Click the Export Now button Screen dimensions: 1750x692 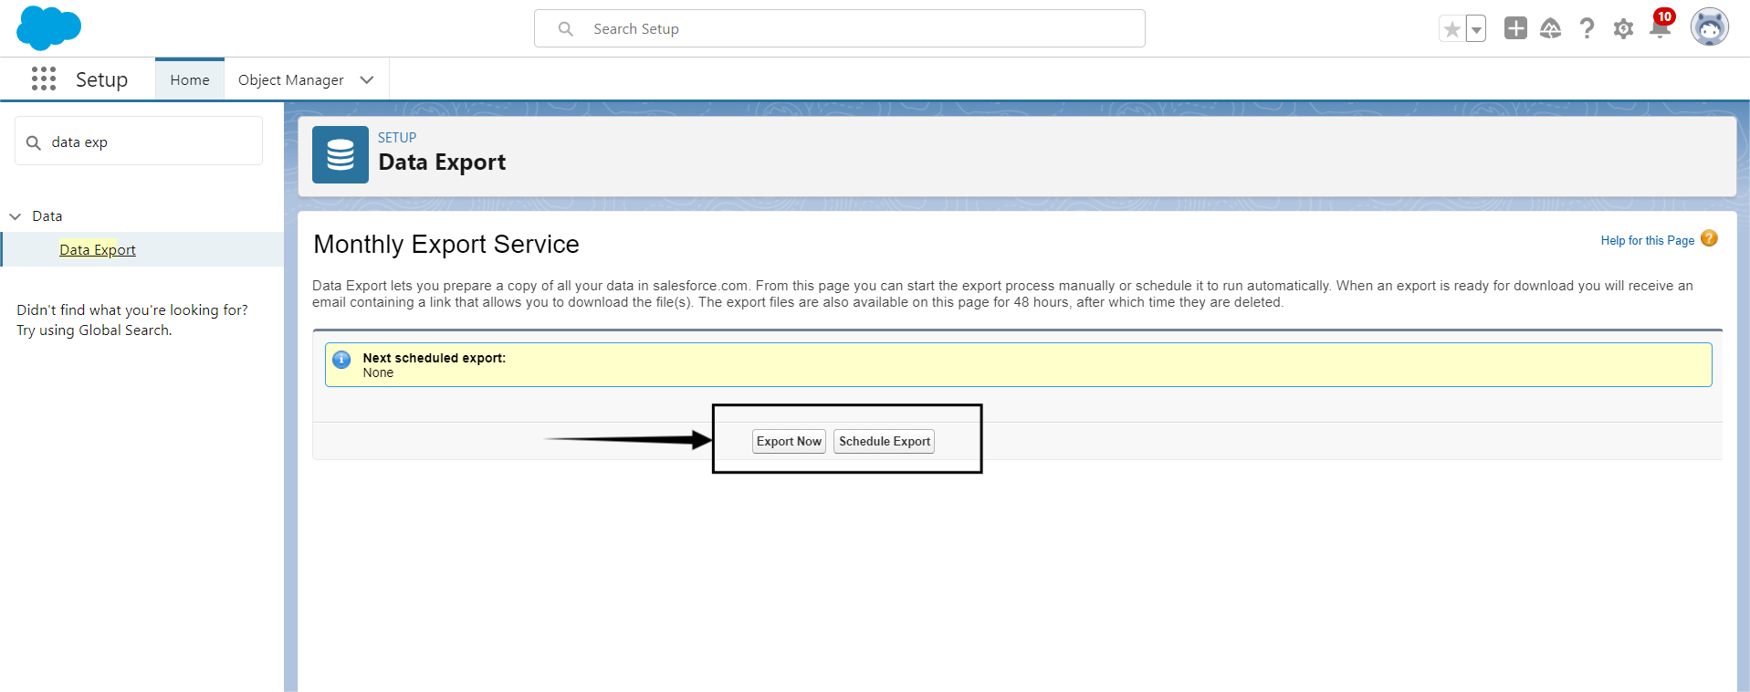click(x=789, y=441)
